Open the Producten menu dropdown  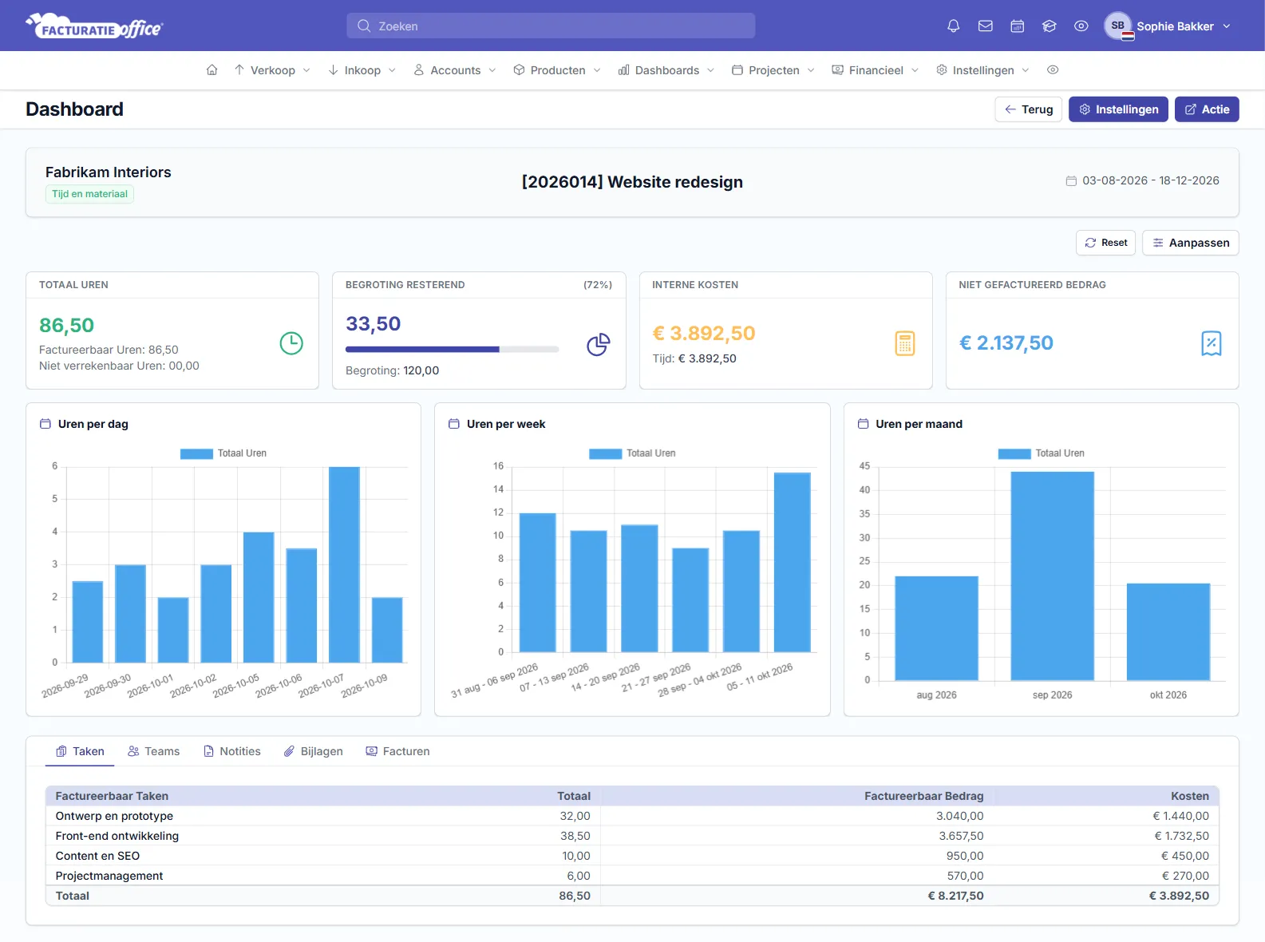pyautogui.click(x=557, y=70)
